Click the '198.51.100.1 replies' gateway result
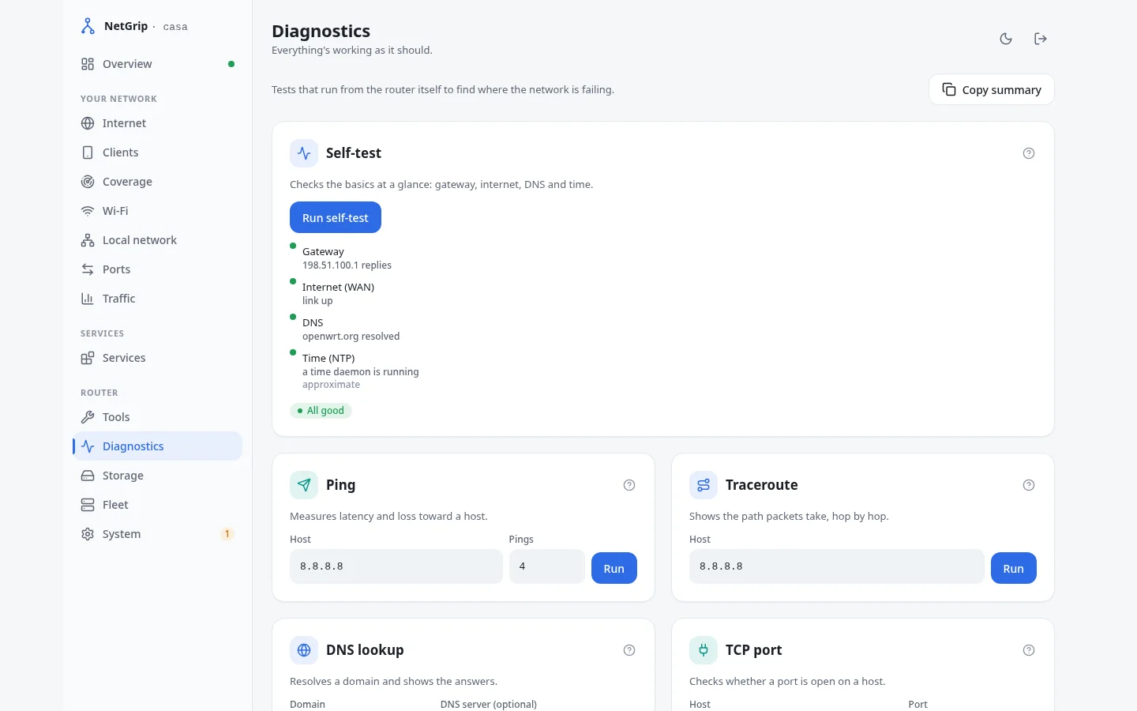The width and height of the screenshot is (1137, 711). click(x=347, y=265)
